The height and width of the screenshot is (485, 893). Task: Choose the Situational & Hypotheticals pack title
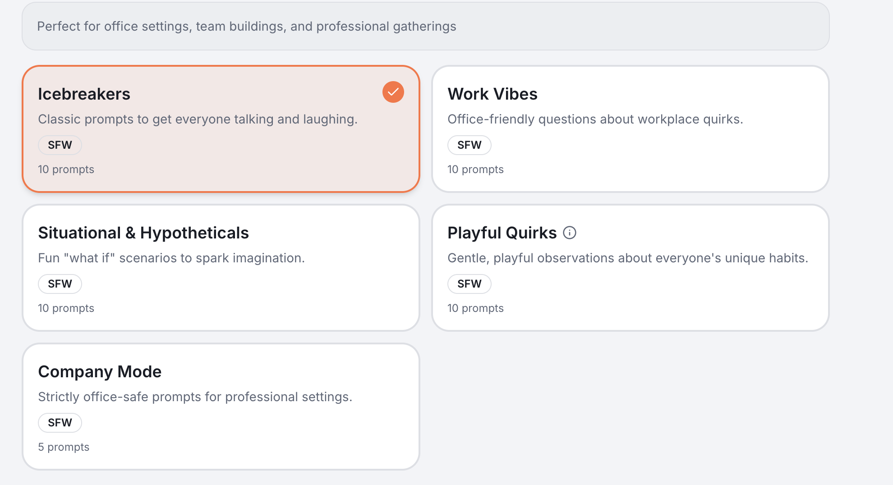click(x=143, y=233)
